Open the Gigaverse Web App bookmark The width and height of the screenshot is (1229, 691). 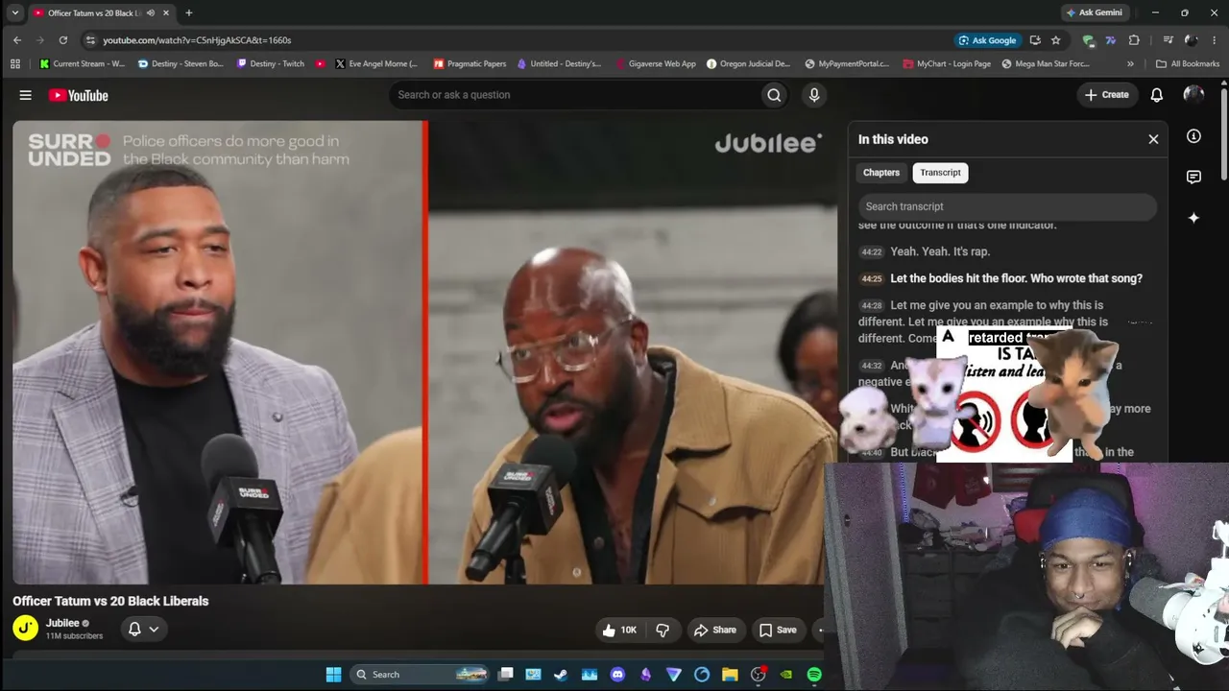[655, 64]
